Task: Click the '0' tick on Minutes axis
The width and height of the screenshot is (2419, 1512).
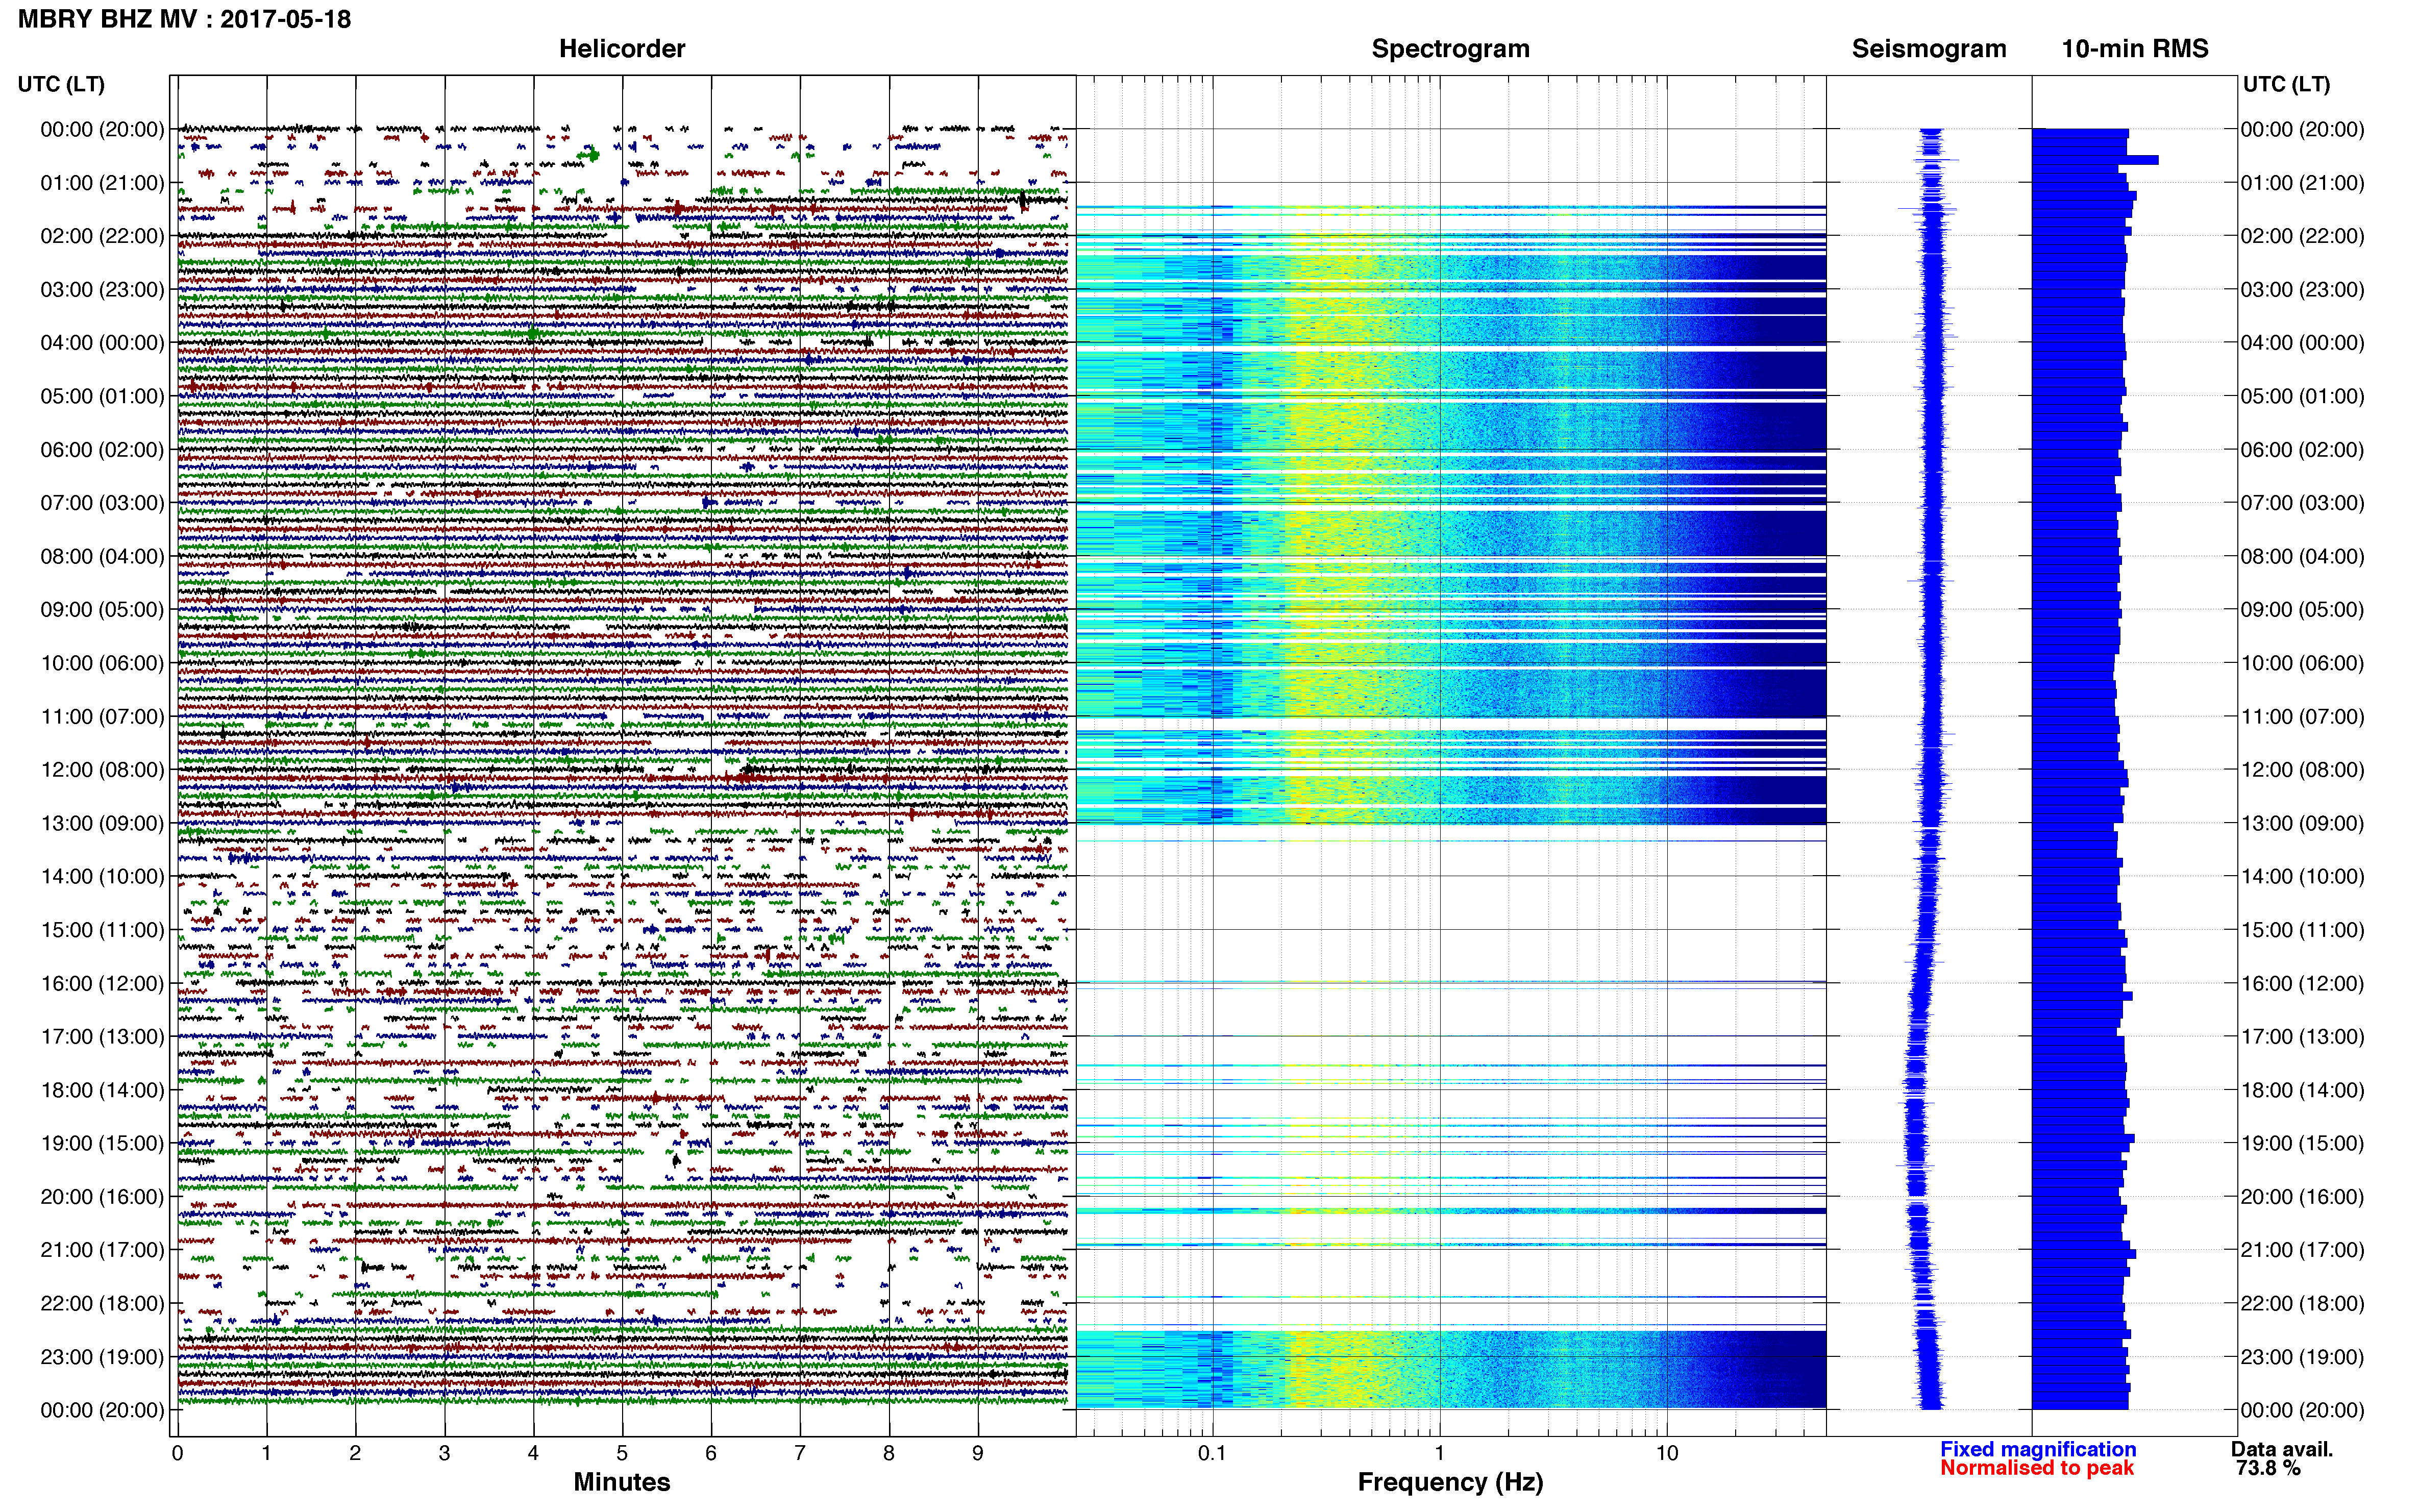Action: point(177,1454)
